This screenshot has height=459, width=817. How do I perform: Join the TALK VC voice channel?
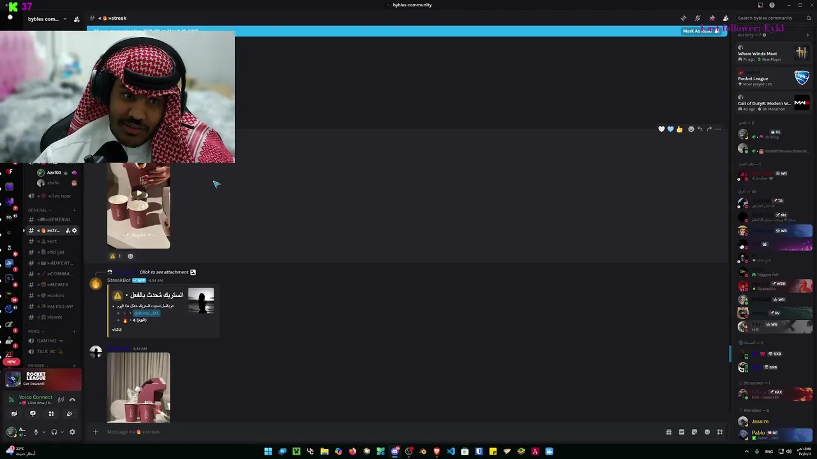[x=54, y=351]
